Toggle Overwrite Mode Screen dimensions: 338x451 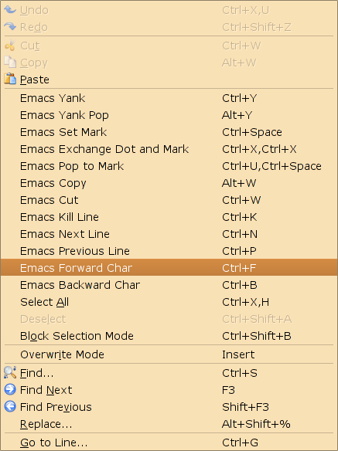point(169,354)
